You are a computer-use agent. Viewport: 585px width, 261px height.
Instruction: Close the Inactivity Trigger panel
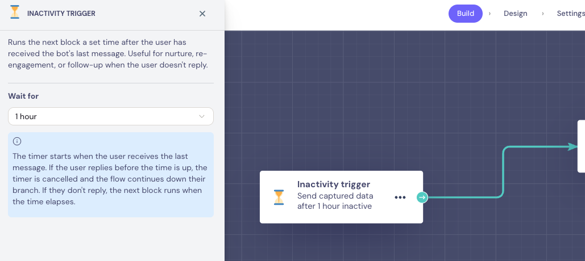click(202, 14)
